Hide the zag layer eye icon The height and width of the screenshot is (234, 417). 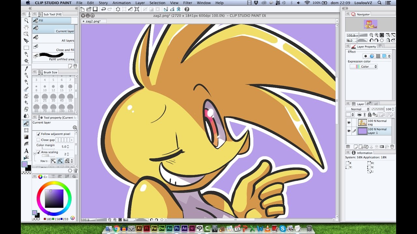(349, 123)
